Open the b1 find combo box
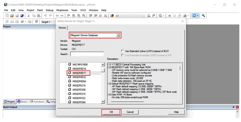This screenshot has width=241, height=122. point(130,16)
